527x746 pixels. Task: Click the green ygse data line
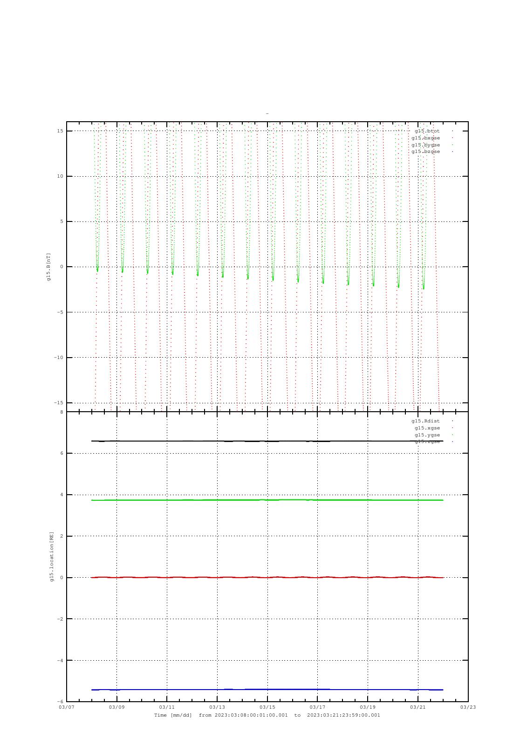267,500
